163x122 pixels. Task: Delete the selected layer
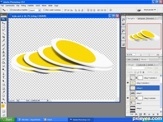(158, 114)
